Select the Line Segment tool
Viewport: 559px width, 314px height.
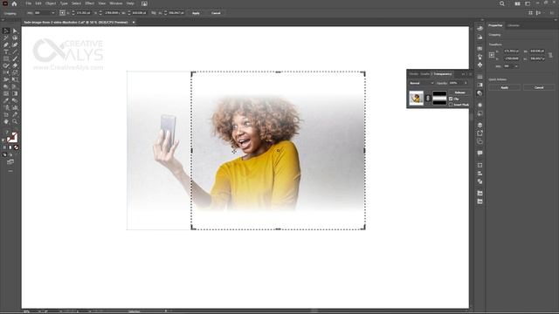click(15, 52)
